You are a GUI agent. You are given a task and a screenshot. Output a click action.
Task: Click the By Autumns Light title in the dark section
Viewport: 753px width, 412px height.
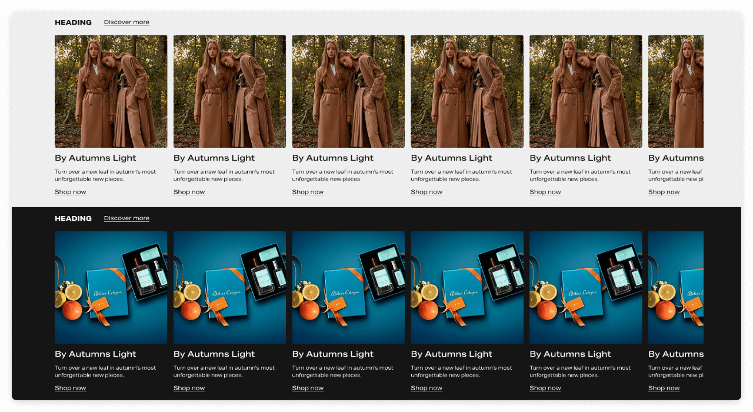(95, 354)
